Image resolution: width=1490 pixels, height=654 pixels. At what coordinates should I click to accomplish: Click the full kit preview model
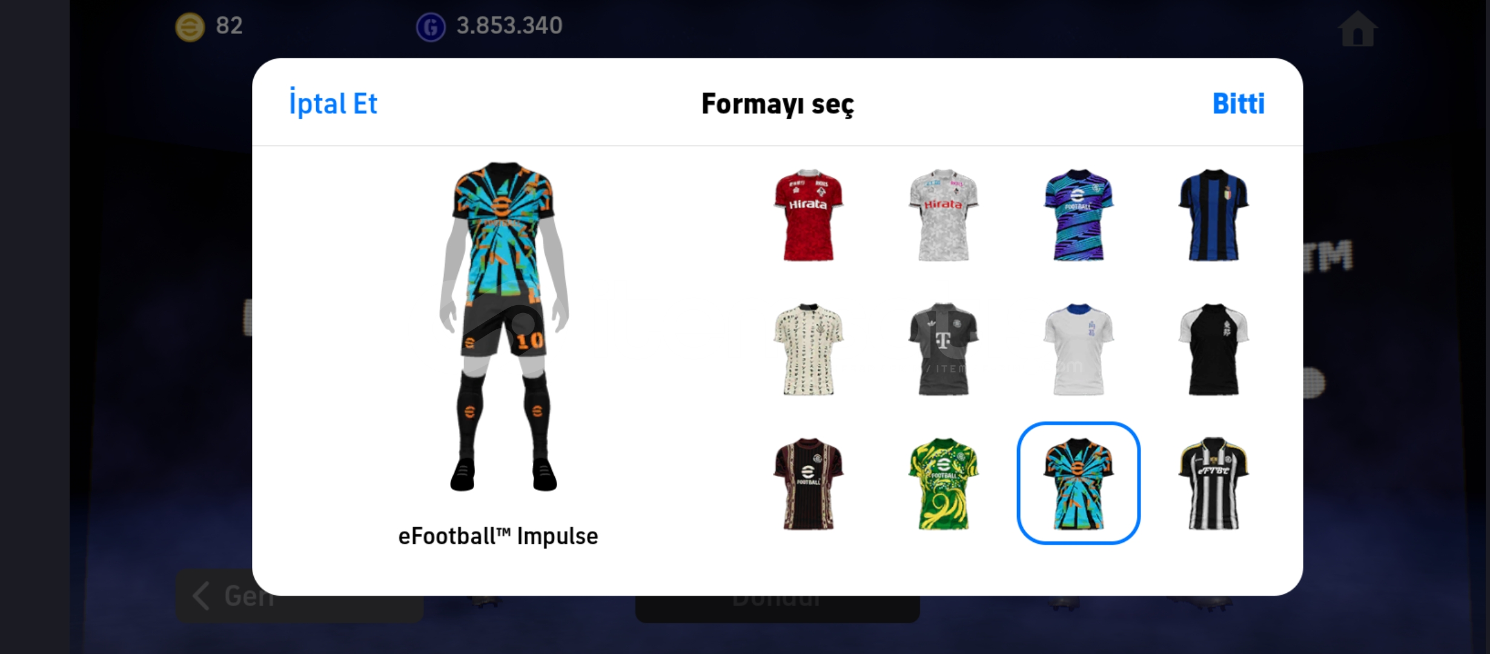click(x=503, y=326)
